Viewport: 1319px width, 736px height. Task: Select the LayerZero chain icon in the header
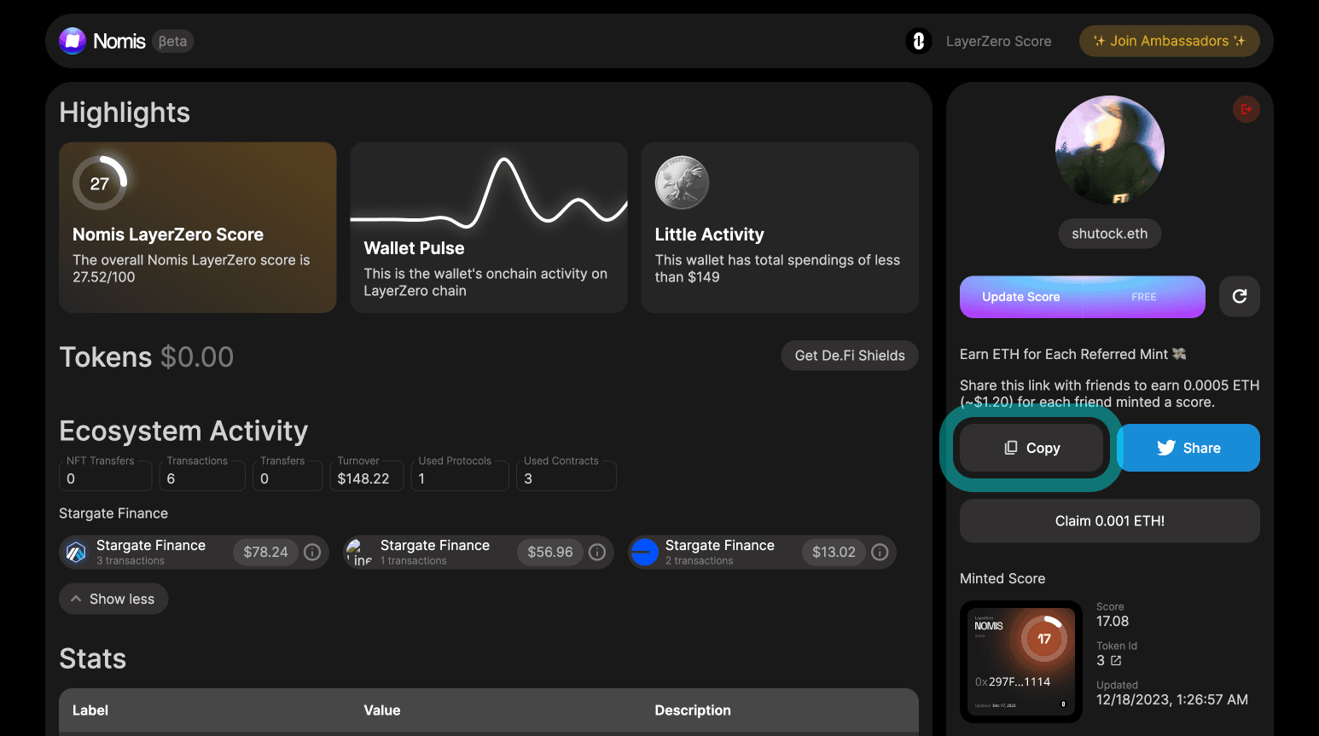click(x=919, y=40)
